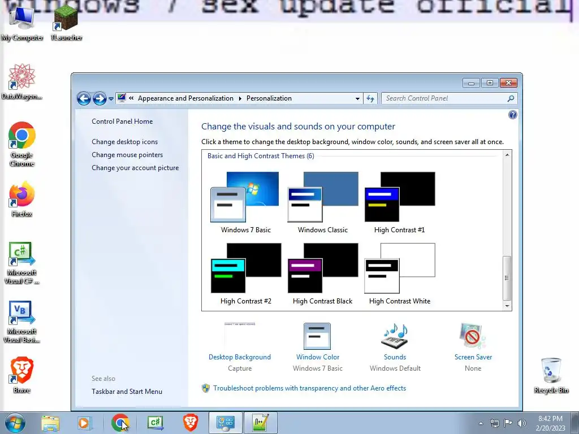Image resolution: width=579 pixels, height=434 pixels.
Task: Open Chrome from the taskbar
Action: (120, 423)
